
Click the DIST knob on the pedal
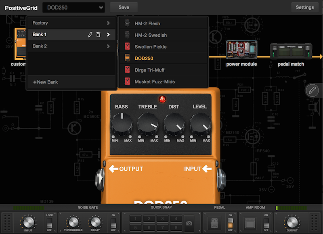pyautogui.click(x=174, y=123)
